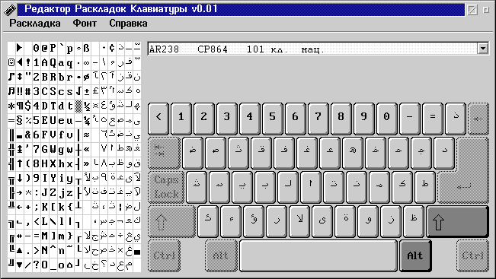The width and height of the screenshot is (496, 279).
Task: Select the dollar sign $ character
Action: pyautogui.click(x=28, y=106)
